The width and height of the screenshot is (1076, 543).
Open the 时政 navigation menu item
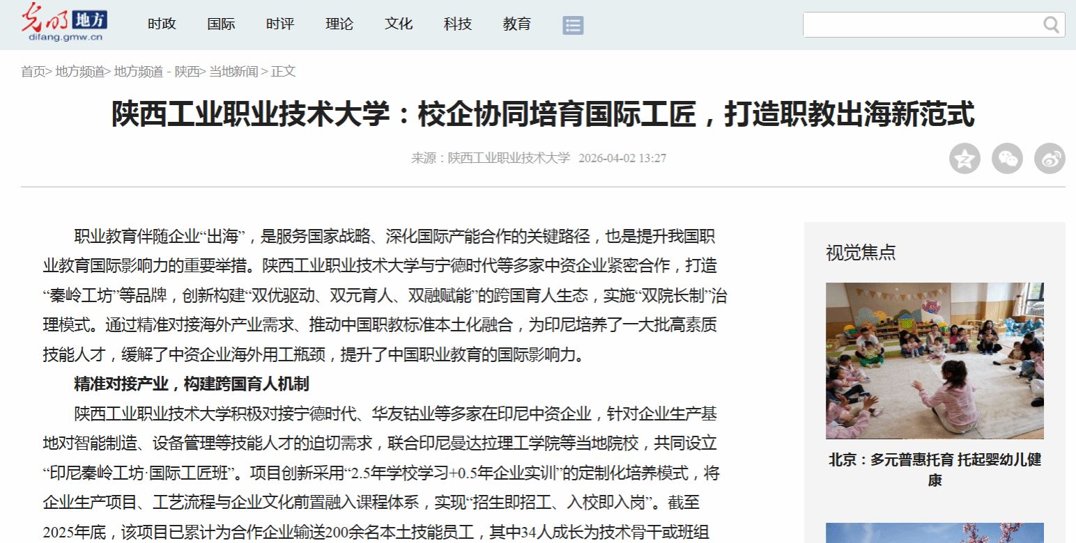click(x=162, y=24)
